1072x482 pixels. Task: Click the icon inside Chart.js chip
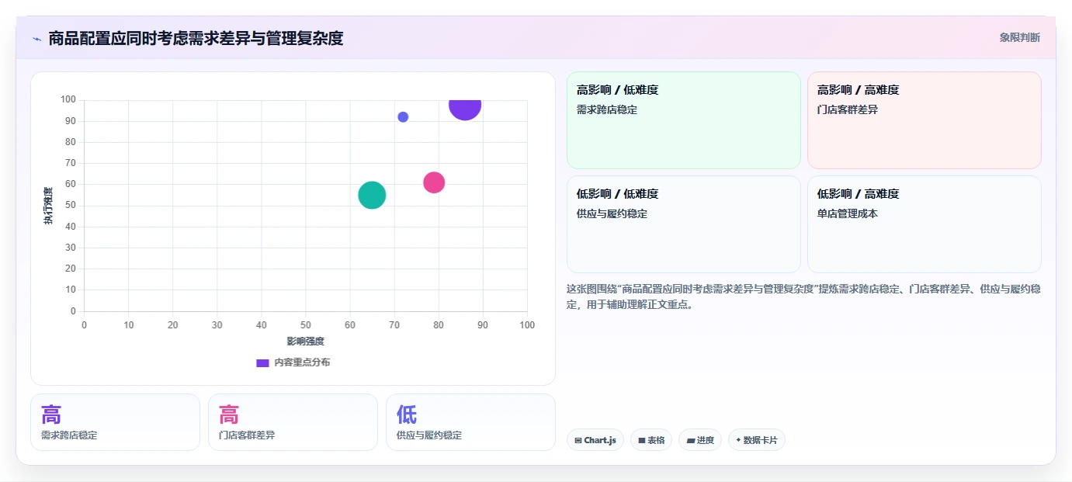[578, 440]
